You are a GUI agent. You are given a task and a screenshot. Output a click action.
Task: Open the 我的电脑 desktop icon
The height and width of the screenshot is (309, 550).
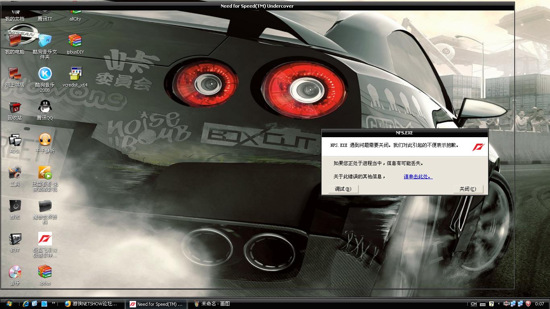(x=14, y=43)
